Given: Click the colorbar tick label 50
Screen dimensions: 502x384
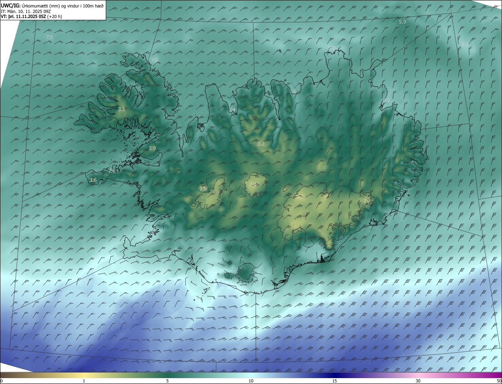Looking at the screenshot, I should click(x=499, y=381).
